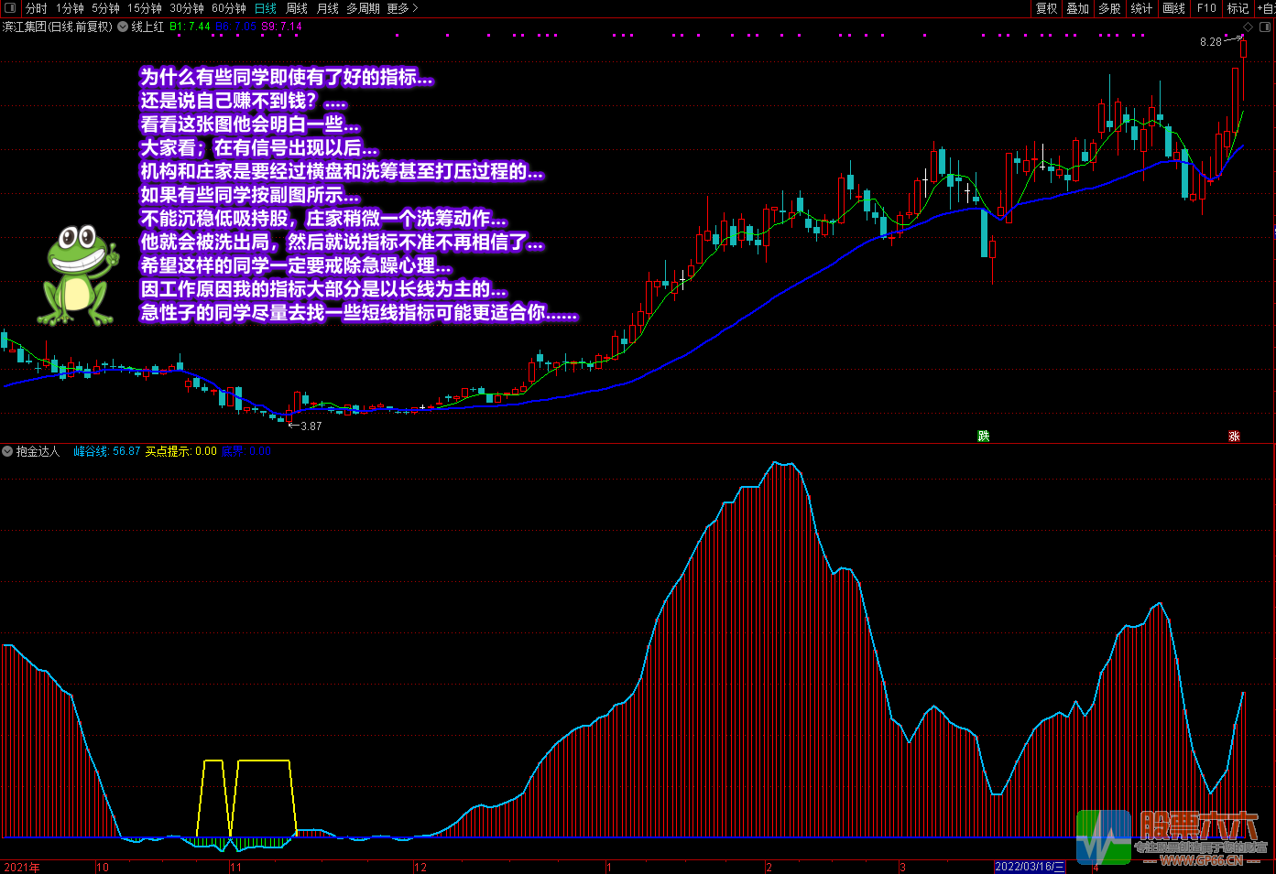Click the 标记 mark button
This screenshot has width=1276, height=874.
pyautogui.click(x=1238, y=8)
